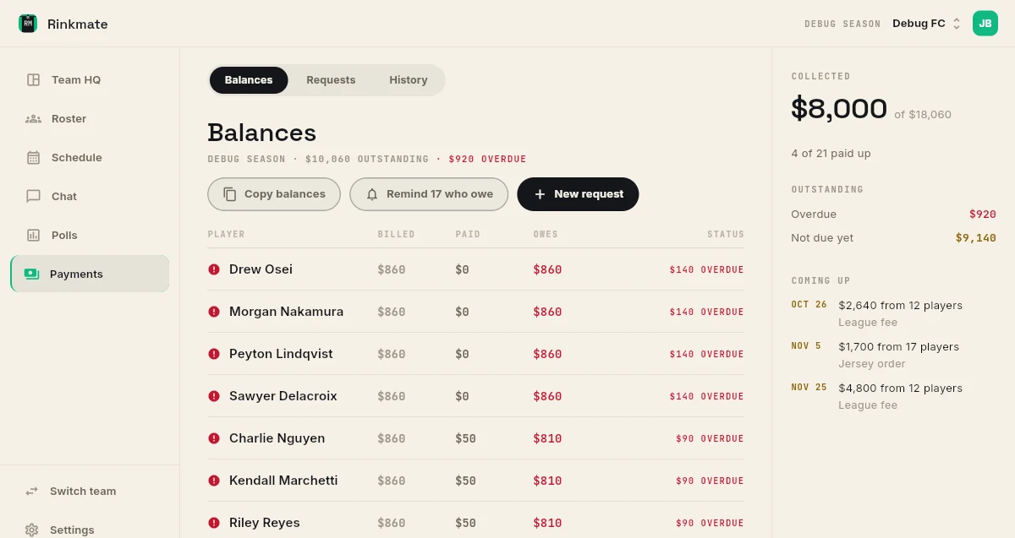Click Charlie Nguyen's $90 OVERDUE status
The image size is (1015, 538).
710,438
